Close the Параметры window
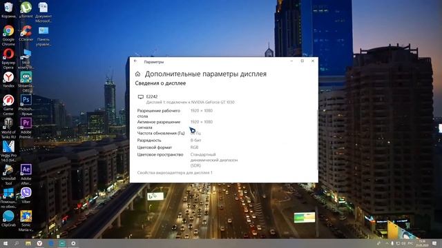The height and width of the screenshot is (248, 442). pos(313,61)
